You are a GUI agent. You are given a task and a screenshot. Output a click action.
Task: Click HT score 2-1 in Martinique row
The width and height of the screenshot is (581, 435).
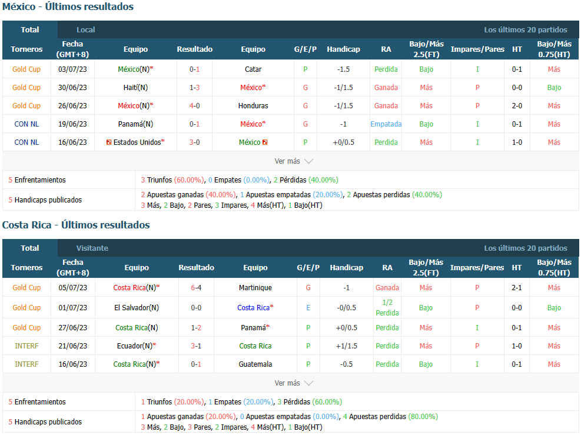coord(517,287)
